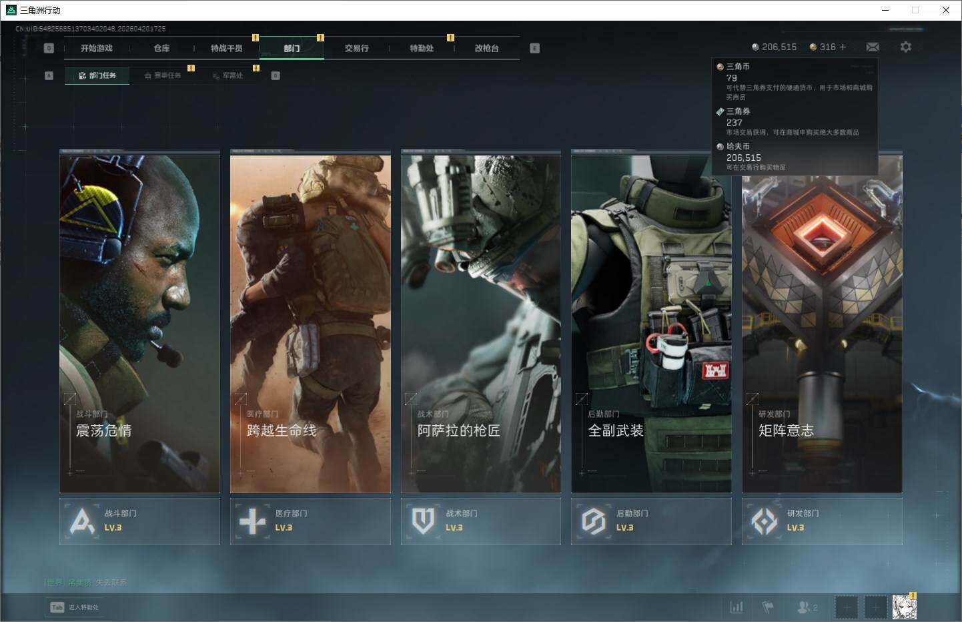Open the settings gear icon
Screen dimensions: 962x622
click(905, 47)
